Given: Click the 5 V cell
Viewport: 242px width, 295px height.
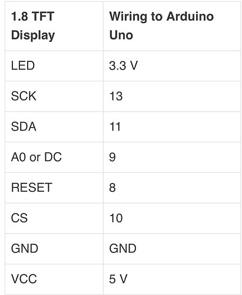Looking at the screenshot, I should [x=172, y=279].
